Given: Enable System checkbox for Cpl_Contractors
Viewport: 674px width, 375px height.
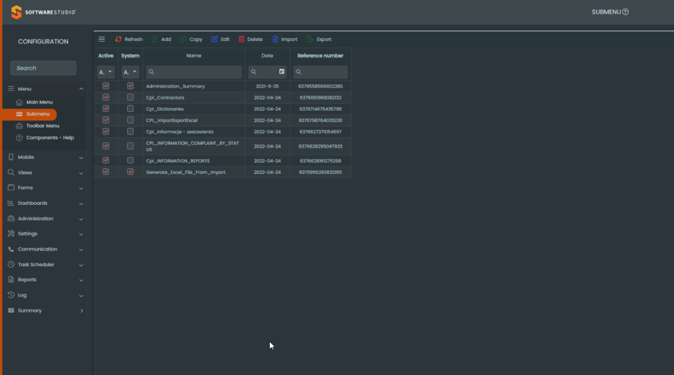Looking at the screenshot, I should point(130,98).
